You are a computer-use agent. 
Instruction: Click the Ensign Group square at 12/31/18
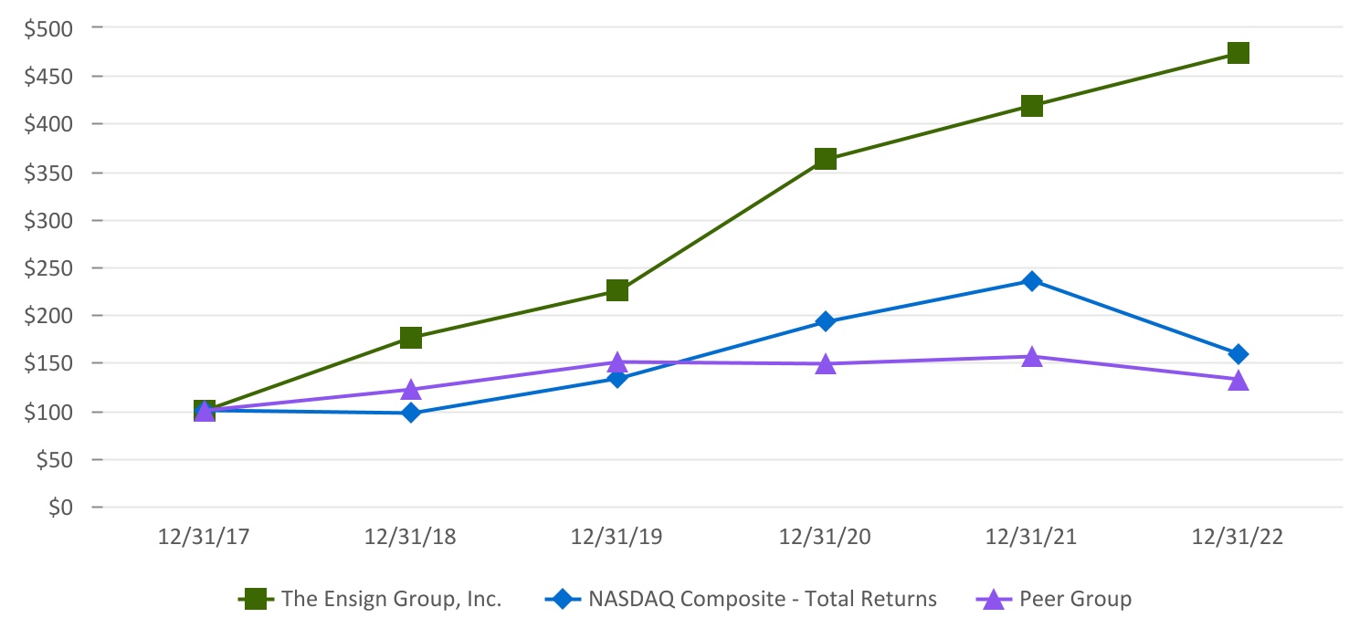coord(411,338)
